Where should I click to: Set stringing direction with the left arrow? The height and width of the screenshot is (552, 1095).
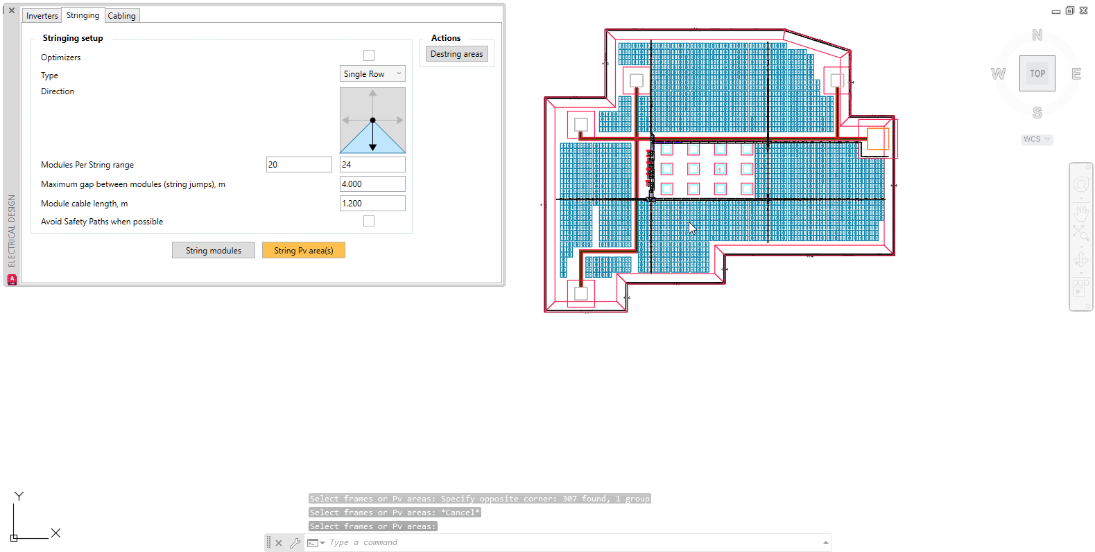[x=346, y=121]
